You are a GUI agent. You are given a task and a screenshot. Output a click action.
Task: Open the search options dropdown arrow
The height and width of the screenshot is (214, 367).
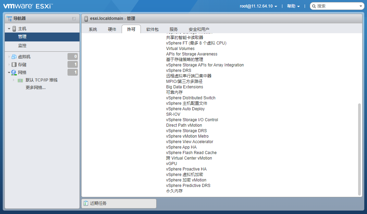pos(361,6)
